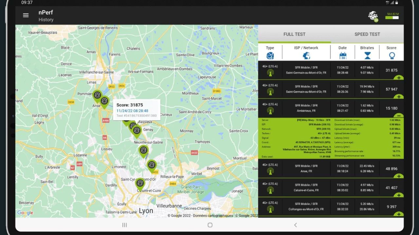Expand the 9 397 Collonges result row
Image resolution: width=419 pixels, height=235 pixels.
click(399, 214)
